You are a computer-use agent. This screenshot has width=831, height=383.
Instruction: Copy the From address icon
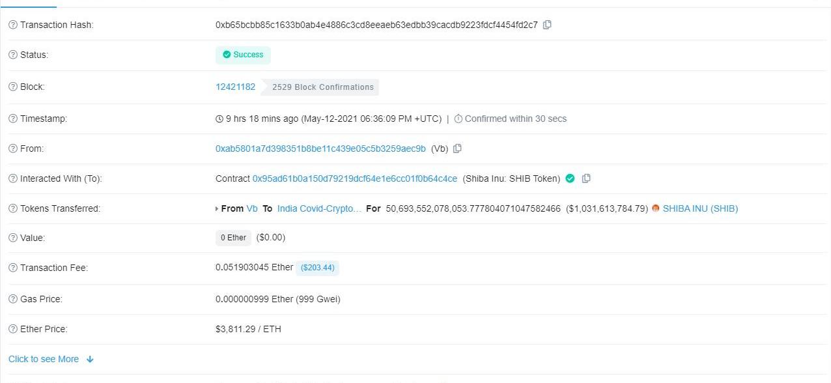click(457, 149)
